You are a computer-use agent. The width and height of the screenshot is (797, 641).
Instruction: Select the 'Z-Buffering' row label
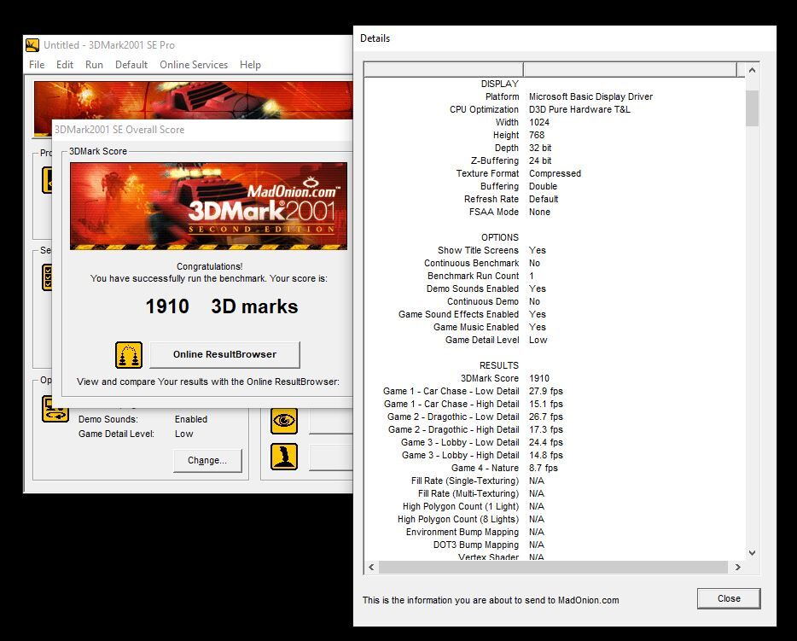click(x=495, y=160)
